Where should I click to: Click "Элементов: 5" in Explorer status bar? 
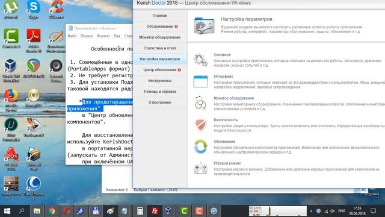[x=117, y=190]
